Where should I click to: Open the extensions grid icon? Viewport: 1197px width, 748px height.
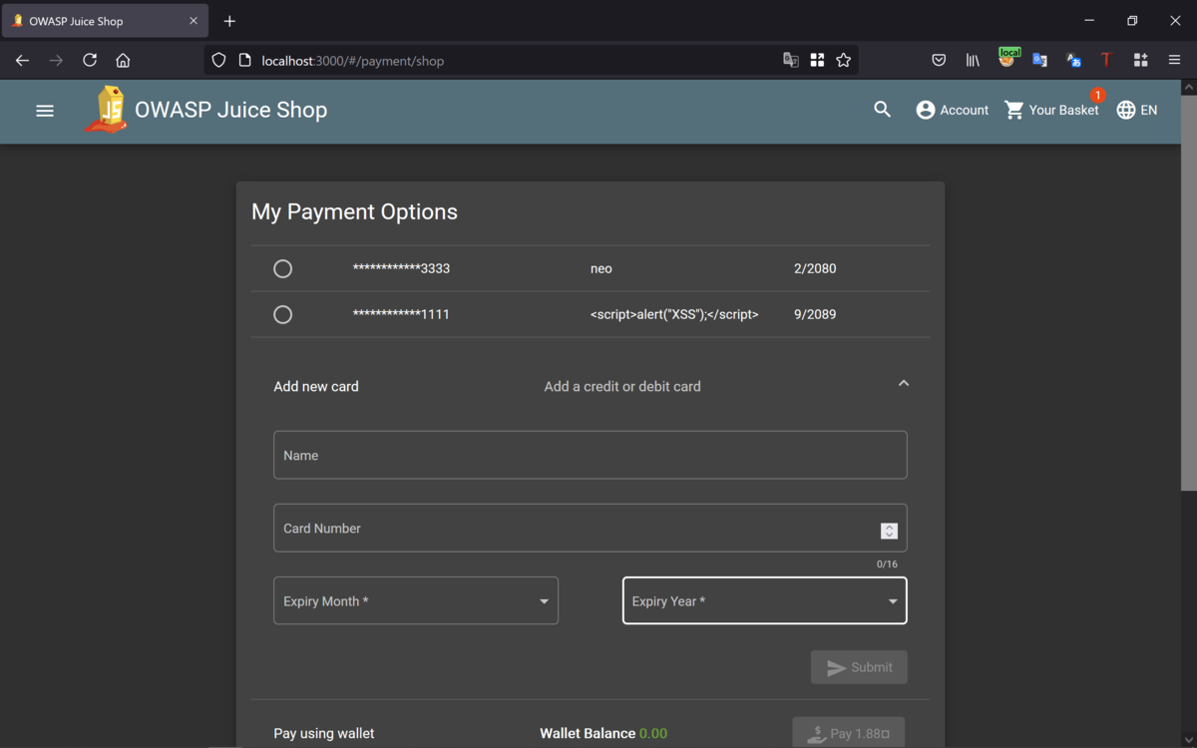pos(1140,60)
